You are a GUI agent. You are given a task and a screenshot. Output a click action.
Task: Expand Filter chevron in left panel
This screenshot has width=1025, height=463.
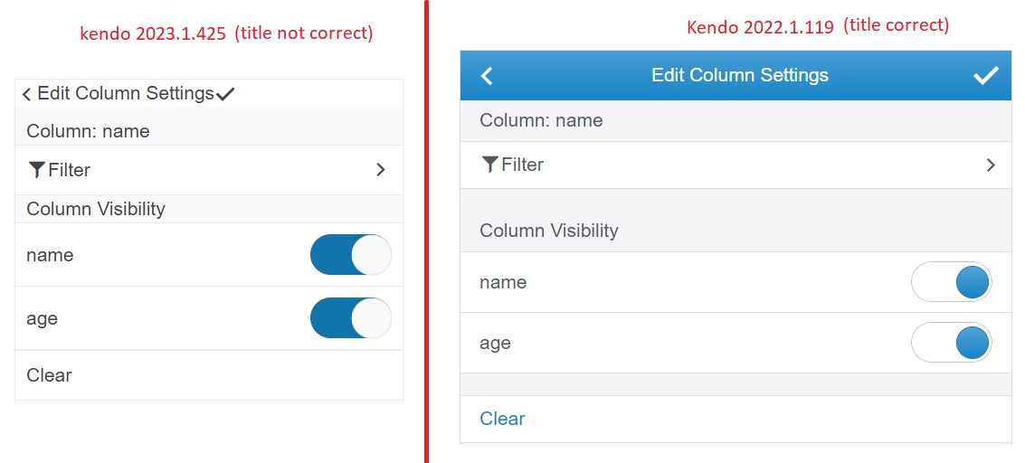point(381,169)
